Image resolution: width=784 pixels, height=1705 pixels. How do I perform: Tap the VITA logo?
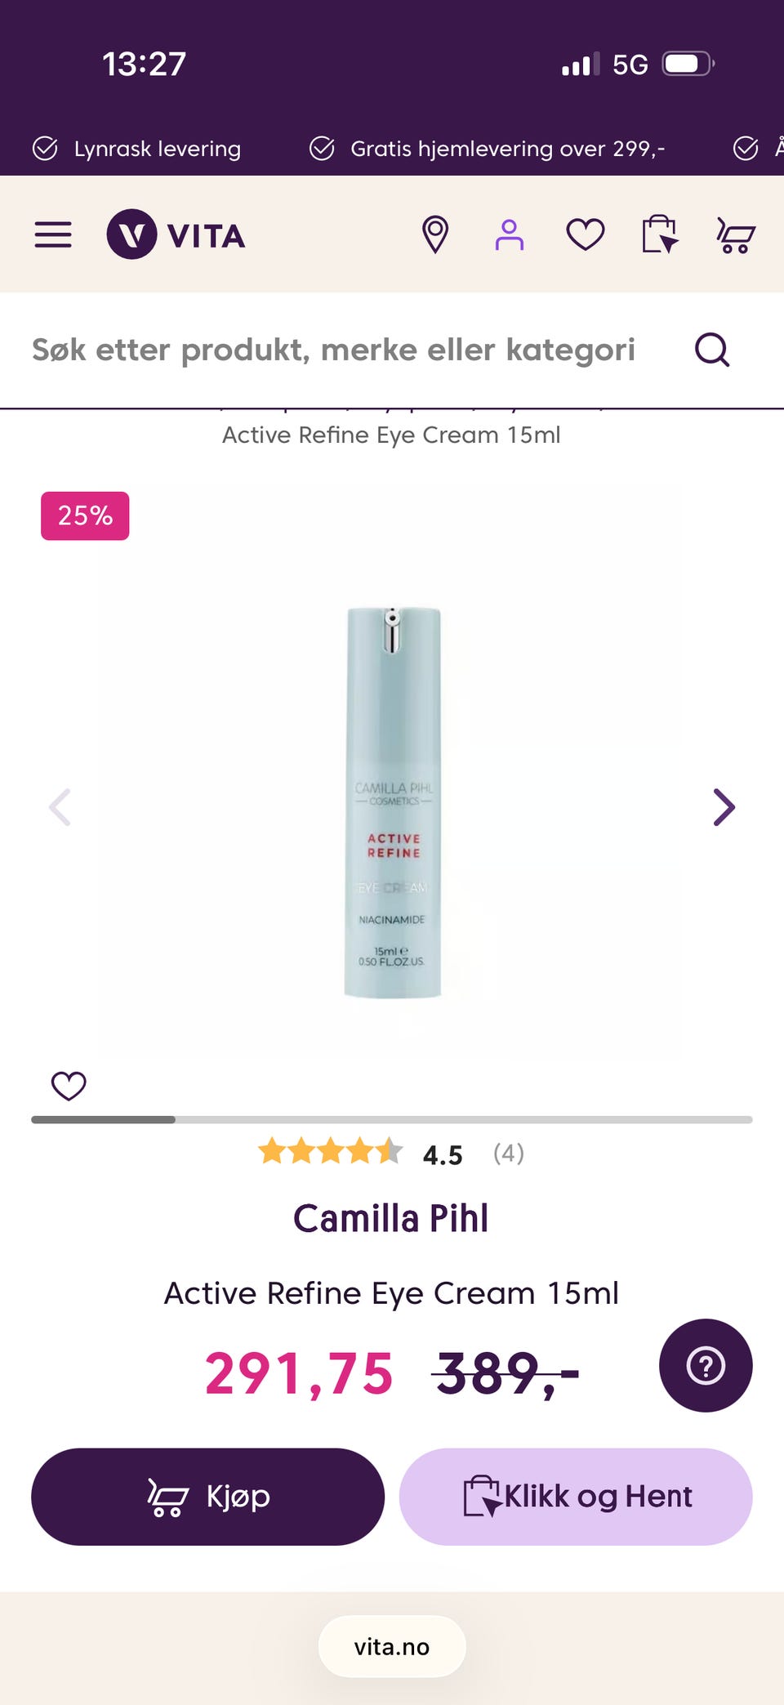pos(176,234)
